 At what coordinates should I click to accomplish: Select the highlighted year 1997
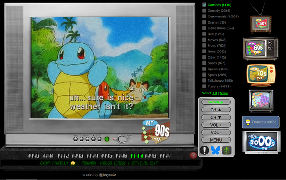137,156
